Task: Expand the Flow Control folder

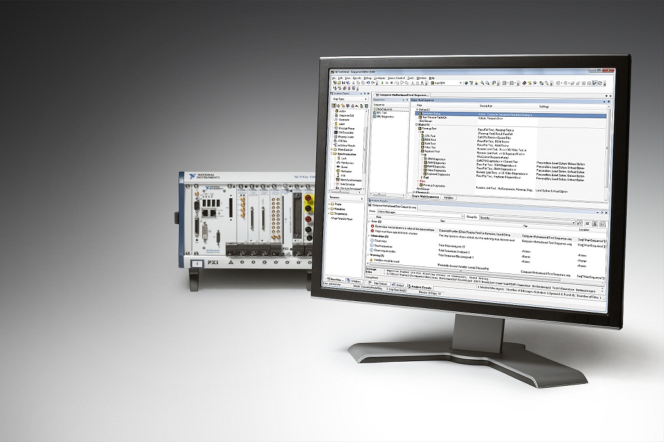Action: coord(331,150)
